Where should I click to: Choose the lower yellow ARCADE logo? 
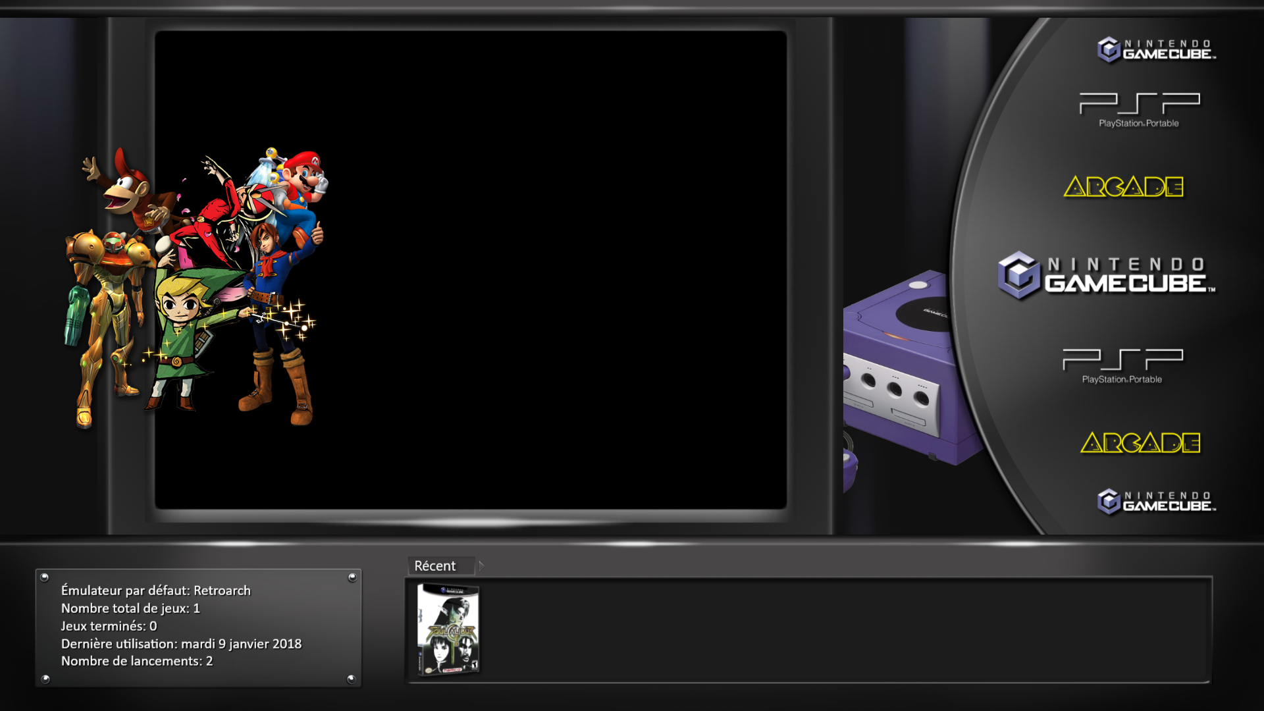point(1140,443)
